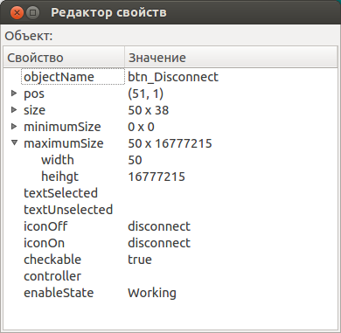
Task: Collapse the maximumSize property
Action: coord(14,142)
